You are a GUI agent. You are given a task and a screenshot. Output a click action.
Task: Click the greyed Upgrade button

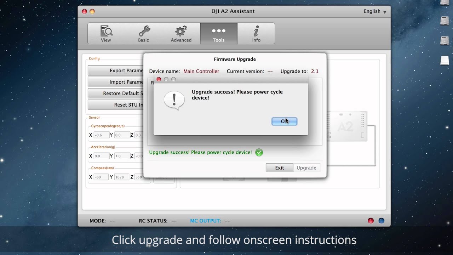click(x=306, y=168)
